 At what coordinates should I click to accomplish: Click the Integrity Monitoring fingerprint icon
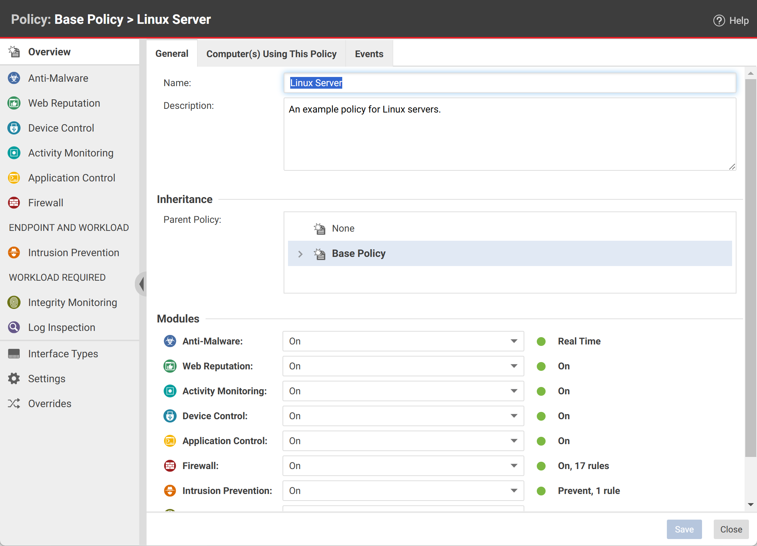pyautogui.click(x=14, y=302)
